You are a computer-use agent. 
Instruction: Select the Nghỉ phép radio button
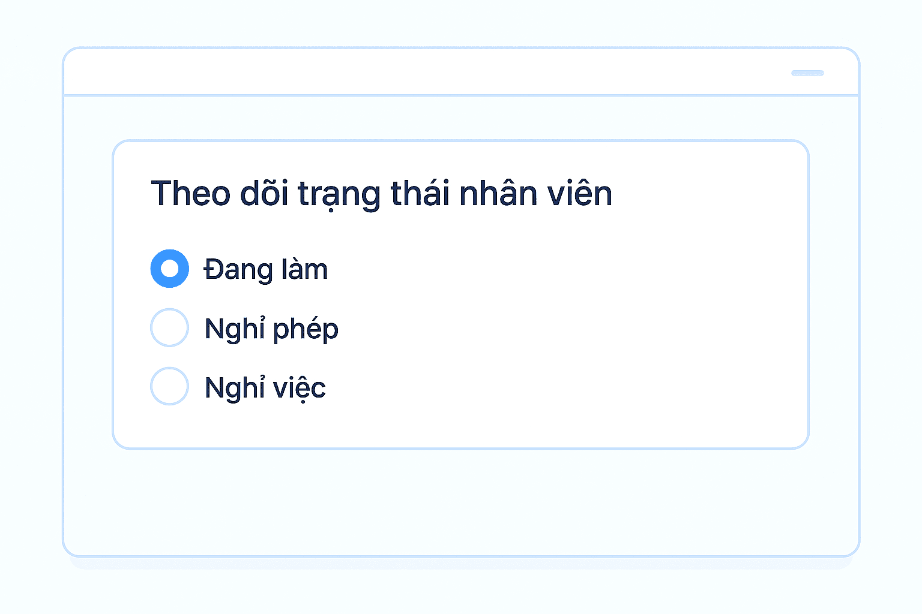pos(169,327)
